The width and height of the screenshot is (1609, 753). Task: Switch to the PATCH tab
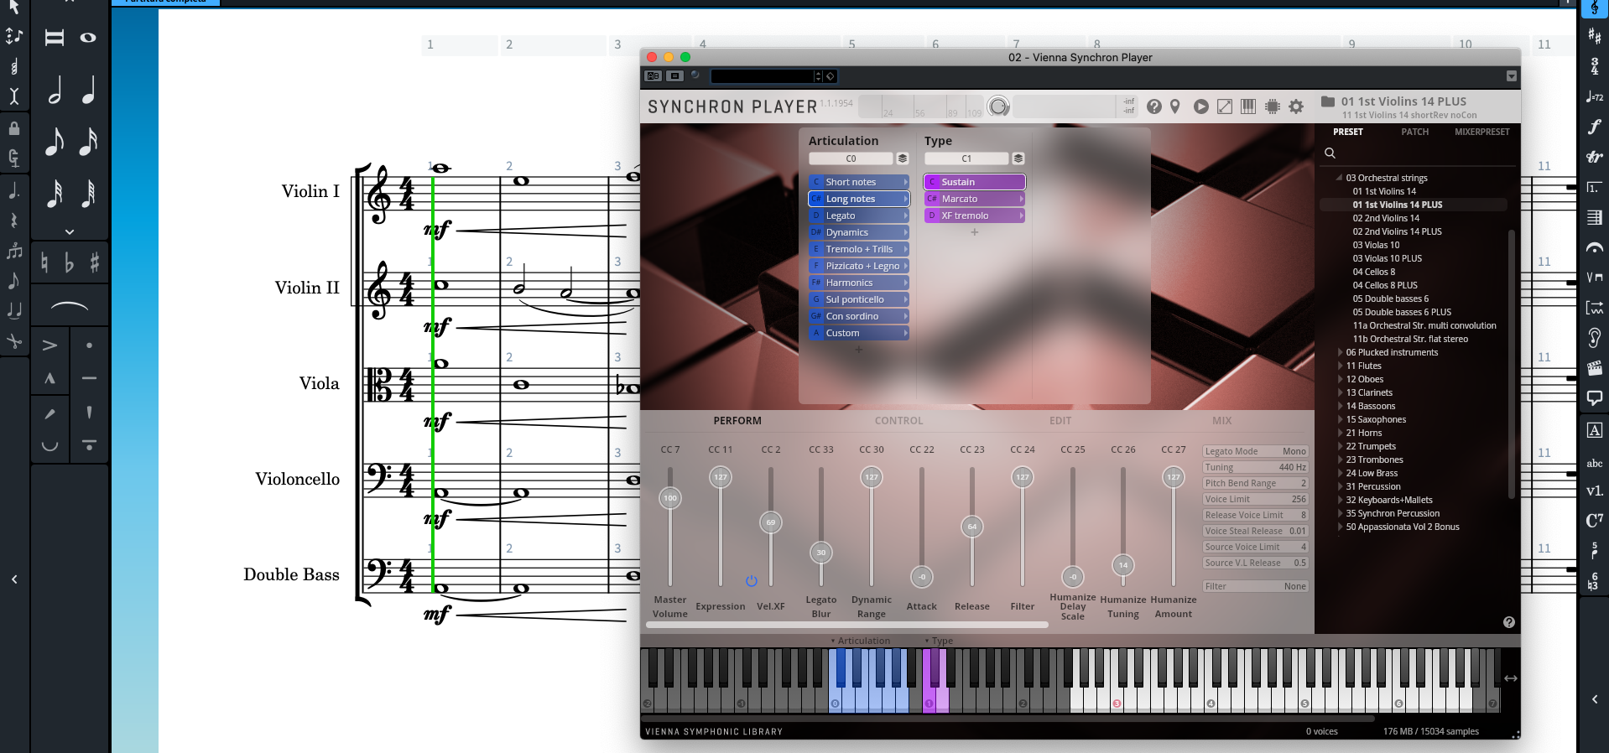(1414, 132)
